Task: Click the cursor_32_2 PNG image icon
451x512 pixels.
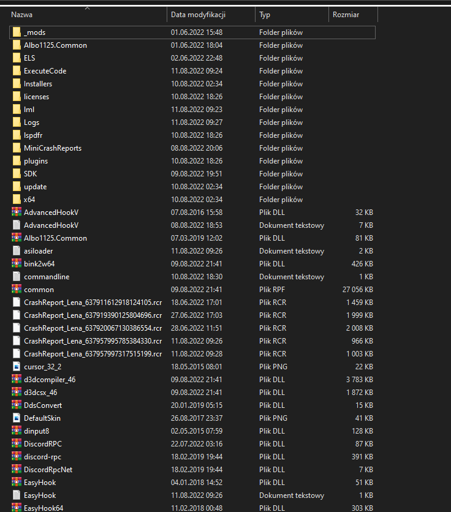Action: (17, 367)
